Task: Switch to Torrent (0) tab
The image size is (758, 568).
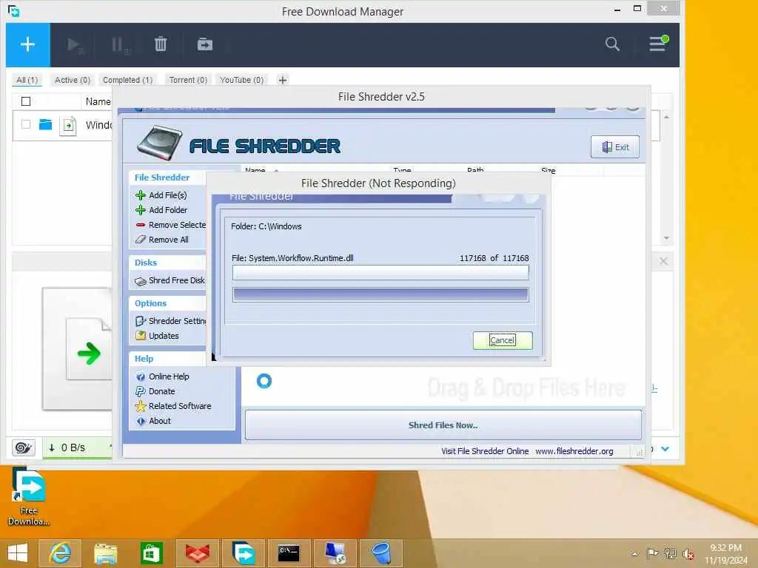Action: coord(187,80)
